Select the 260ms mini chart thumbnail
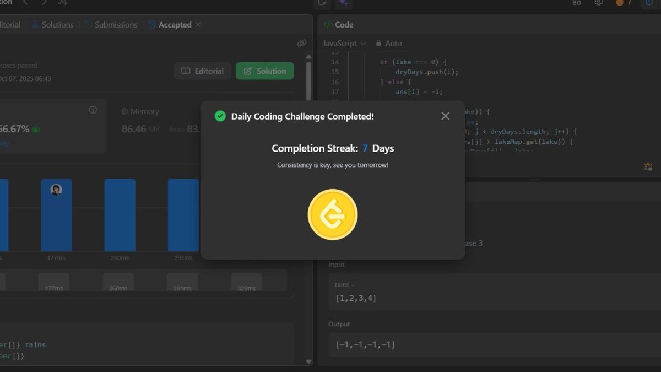Viewport: 661px width, 372px height. tap(118, 282)
